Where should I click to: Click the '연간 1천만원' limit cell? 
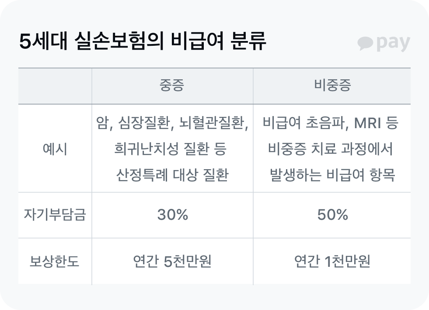pos(332,262)
